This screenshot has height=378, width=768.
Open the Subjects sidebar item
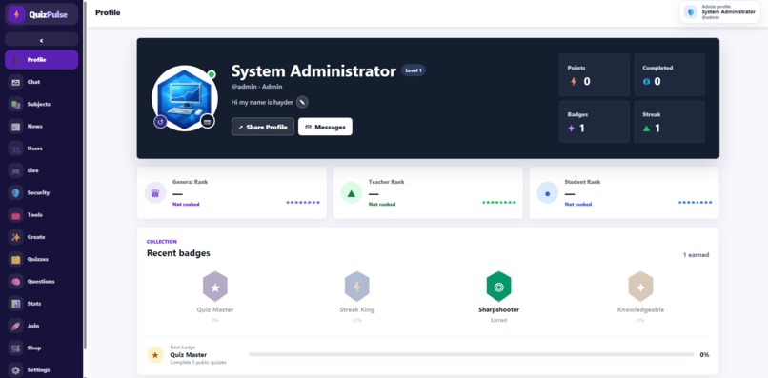point(42,105)
